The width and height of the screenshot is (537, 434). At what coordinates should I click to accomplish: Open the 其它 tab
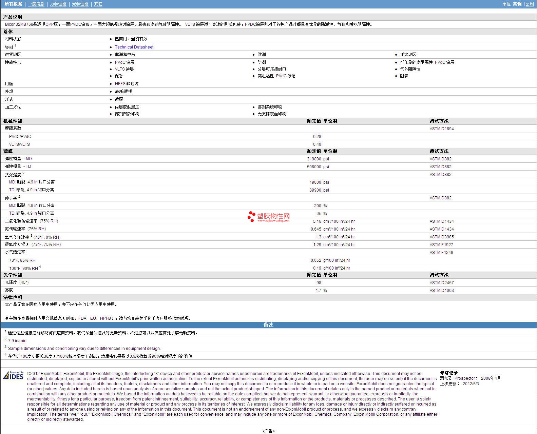(98, 4)
